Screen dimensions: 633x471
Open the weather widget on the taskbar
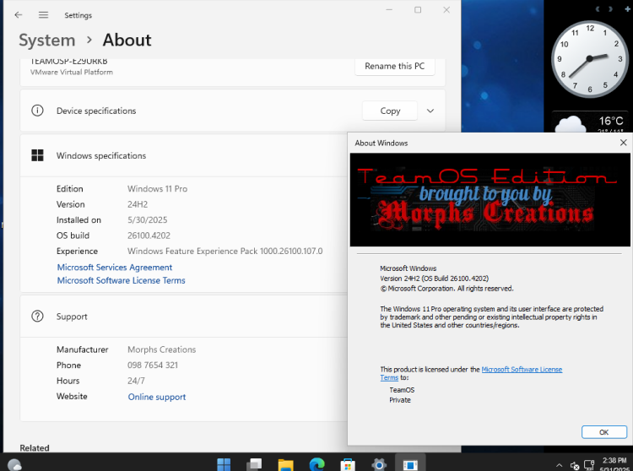(x=14, y=464)
